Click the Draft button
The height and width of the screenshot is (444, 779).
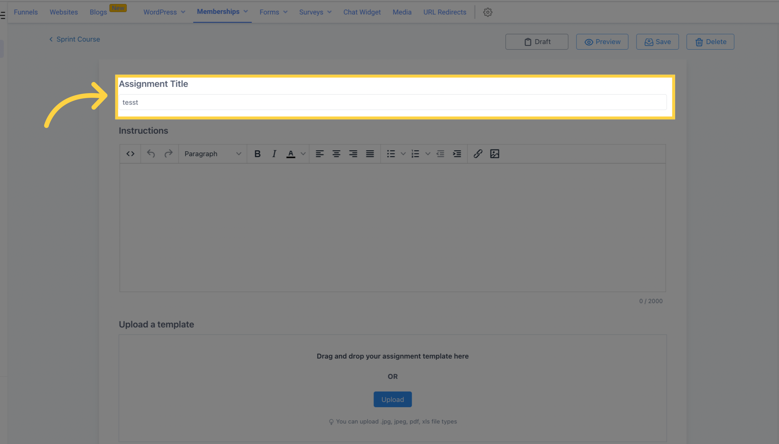pyautogui.click(x=536, y=42)
